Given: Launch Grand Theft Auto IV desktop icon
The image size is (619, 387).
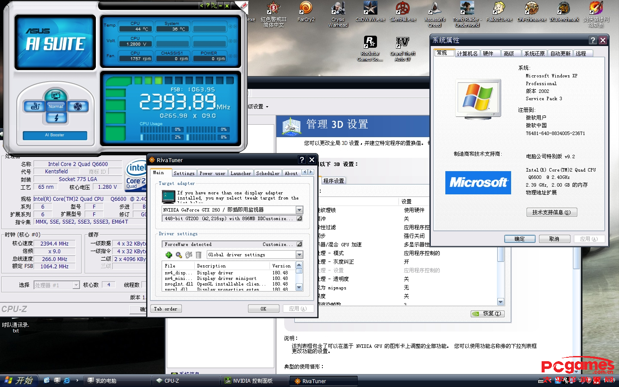Looking at the screenshot, I should click(x=403, y=49).
